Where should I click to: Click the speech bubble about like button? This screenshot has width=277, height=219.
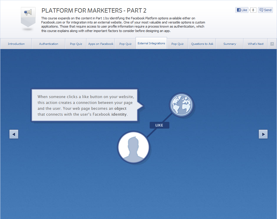[85, 105]
